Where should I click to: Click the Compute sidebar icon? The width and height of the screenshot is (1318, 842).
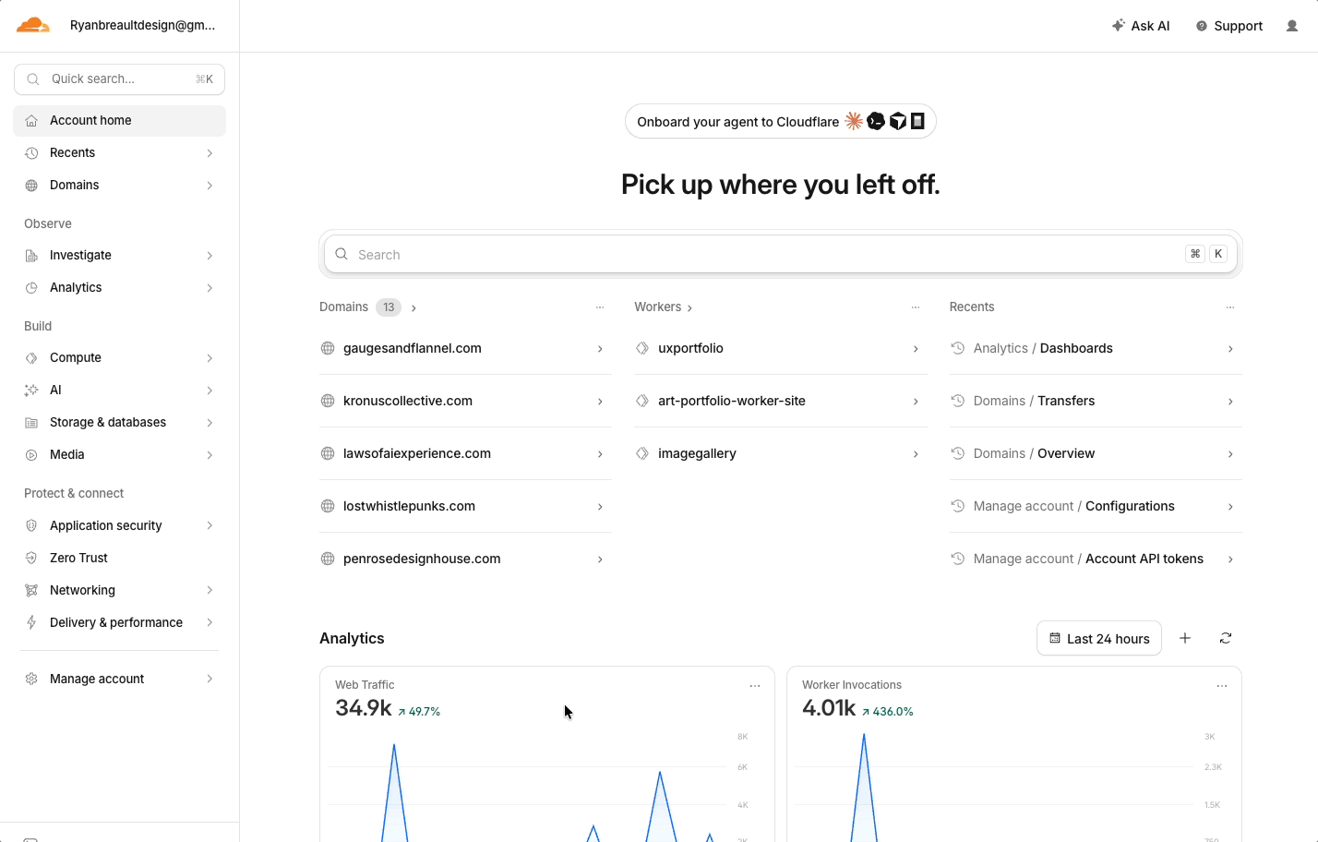pos(31,358)
